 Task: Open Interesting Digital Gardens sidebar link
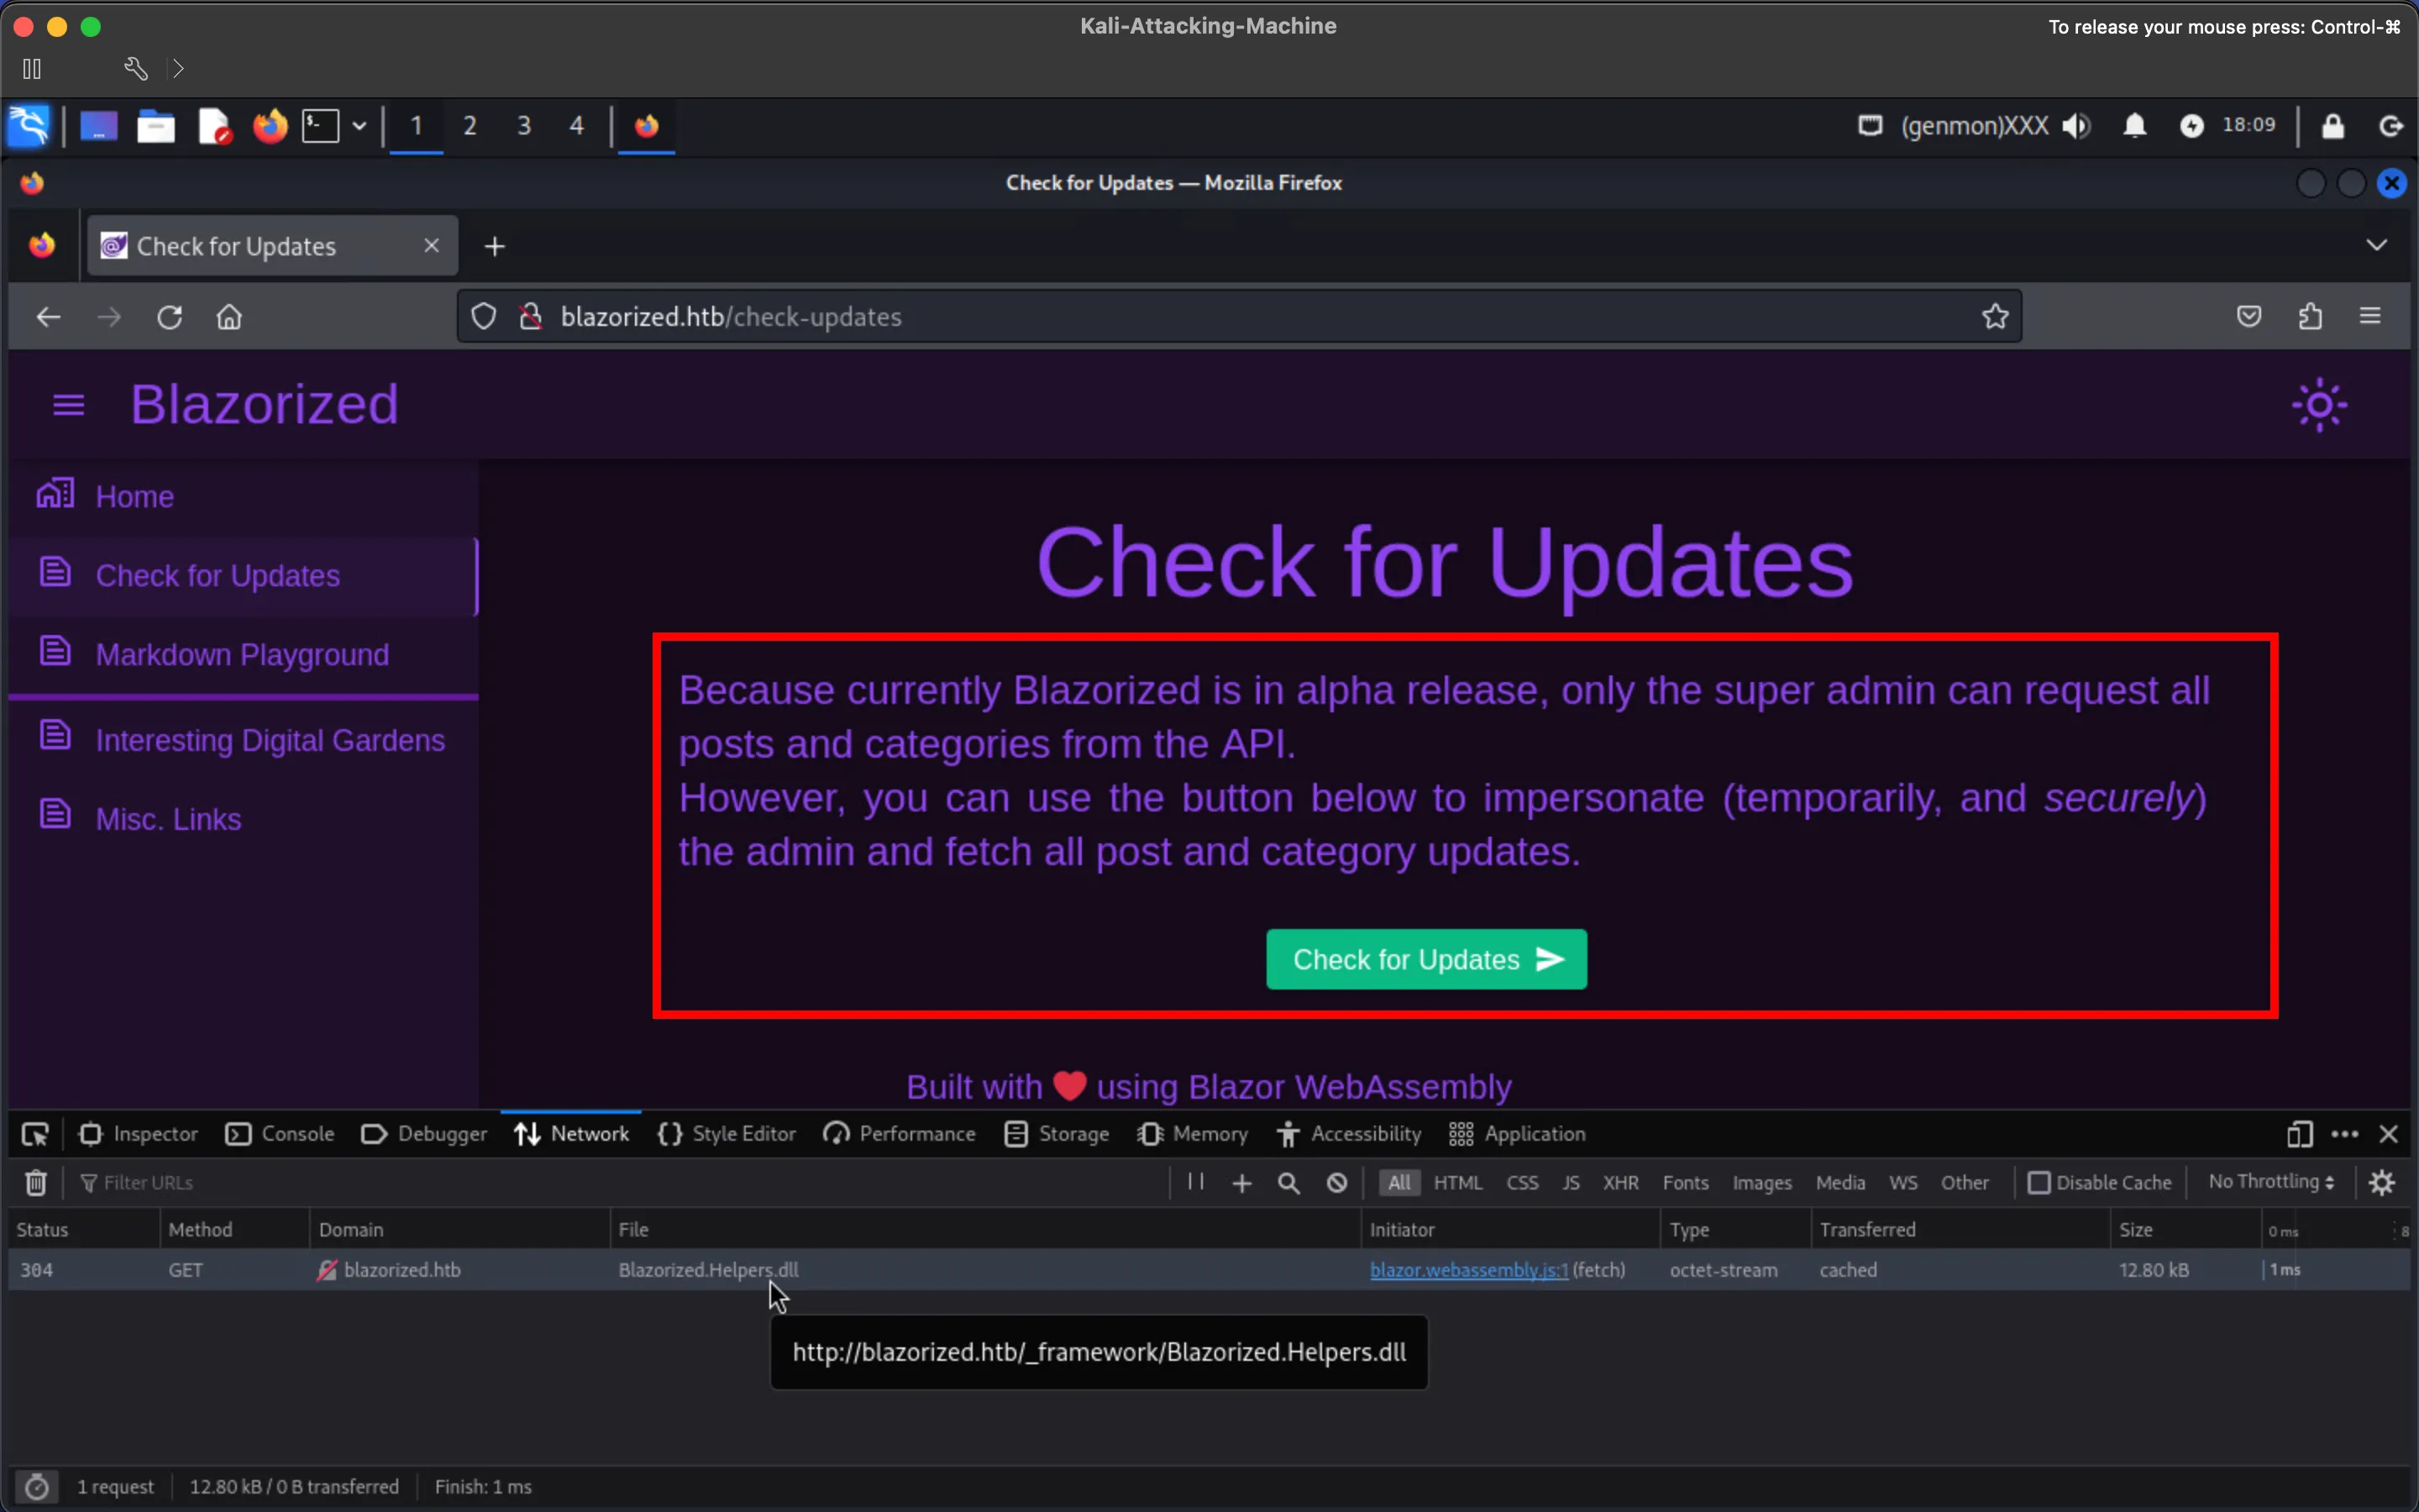pyautogui.click(x=243, y=740)
